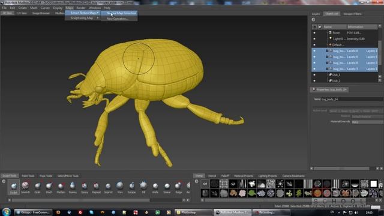Image resolution: width=384 pixels, height=216 pixels.
Task: Select the Smear tool
Action: point(167,187)
